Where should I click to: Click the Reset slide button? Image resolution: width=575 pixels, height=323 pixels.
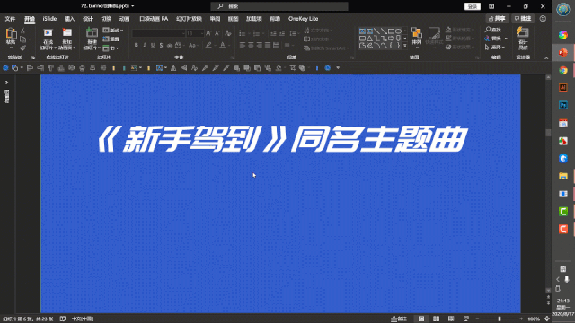pos(111,39)
